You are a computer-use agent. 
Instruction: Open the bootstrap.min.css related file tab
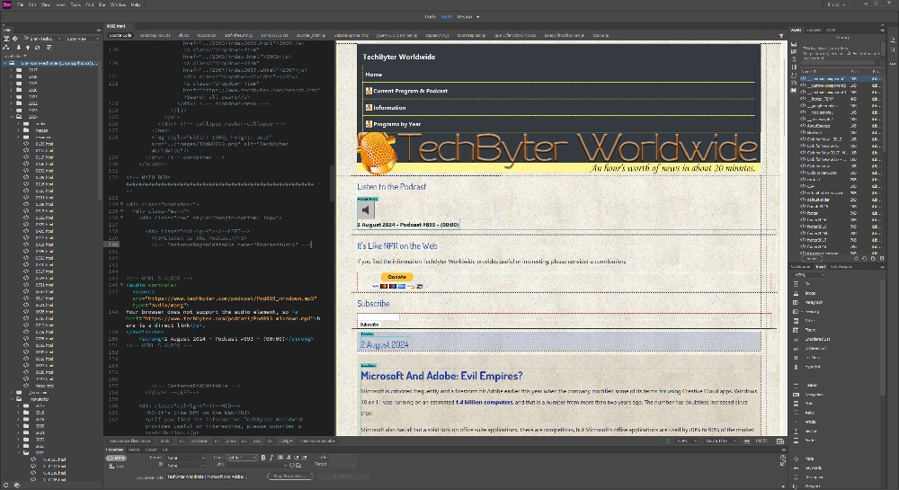pyautogui.click(x=155, y=35)
